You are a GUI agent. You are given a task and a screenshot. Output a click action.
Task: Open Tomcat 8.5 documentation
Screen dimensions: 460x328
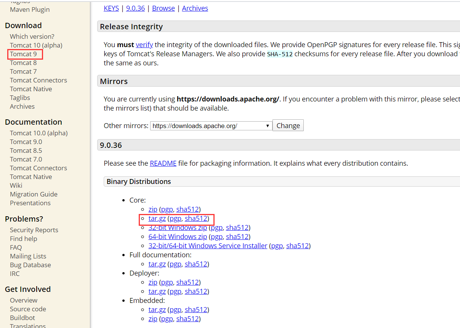pyautogui.click(x=26, y=151)
